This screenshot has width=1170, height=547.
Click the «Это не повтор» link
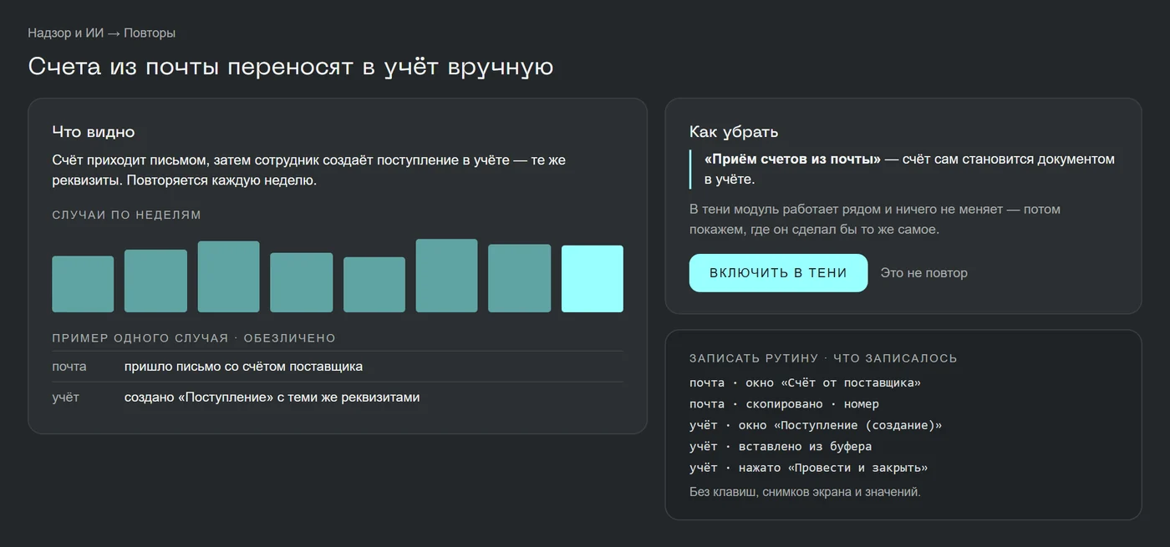(x=923, y=273)
